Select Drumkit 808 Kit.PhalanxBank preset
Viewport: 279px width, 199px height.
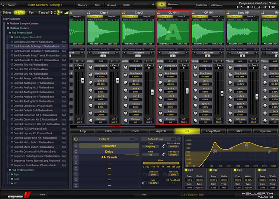31,69
